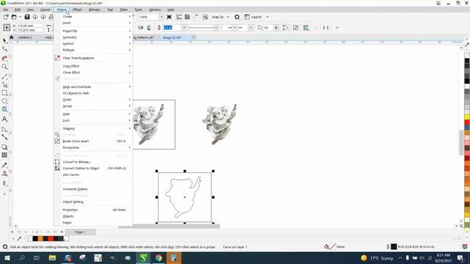
Task: Choose Break Curve Apart
Action: (93, 141)
